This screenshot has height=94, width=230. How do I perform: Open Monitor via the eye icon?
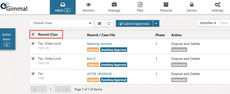pyautogui.click(x=89, y=7)
